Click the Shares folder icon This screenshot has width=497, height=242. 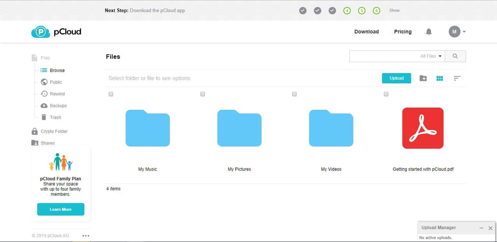(x=35, y=143)
